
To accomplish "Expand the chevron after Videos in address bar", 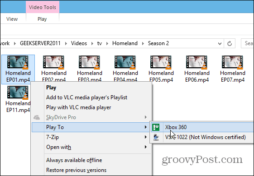I will pos(92,44).
